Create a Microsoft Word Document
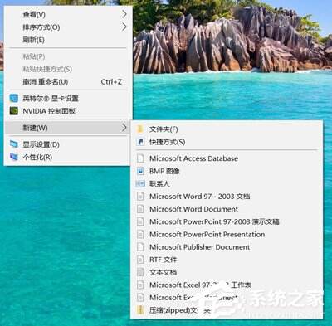This screenshot has height=326, width=332. pyautogui.click(x=227, y=209)
